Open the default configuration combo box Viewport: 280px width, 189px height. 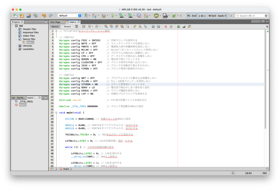click(x=70, y=16)
